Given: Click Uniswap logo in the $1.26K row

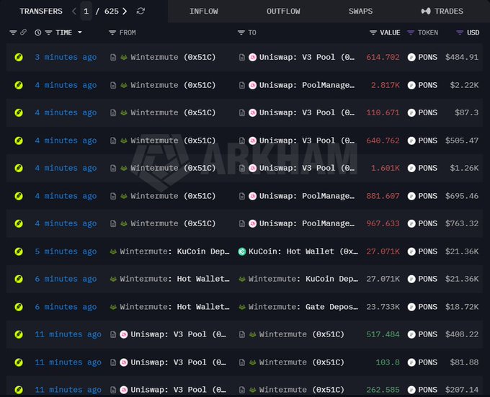Looking at the screenshot, I should click(x=252, y=169).
